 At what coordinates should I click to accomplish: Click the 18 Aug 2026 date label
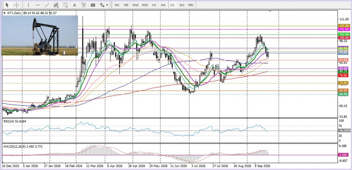(x=242, y=166)
